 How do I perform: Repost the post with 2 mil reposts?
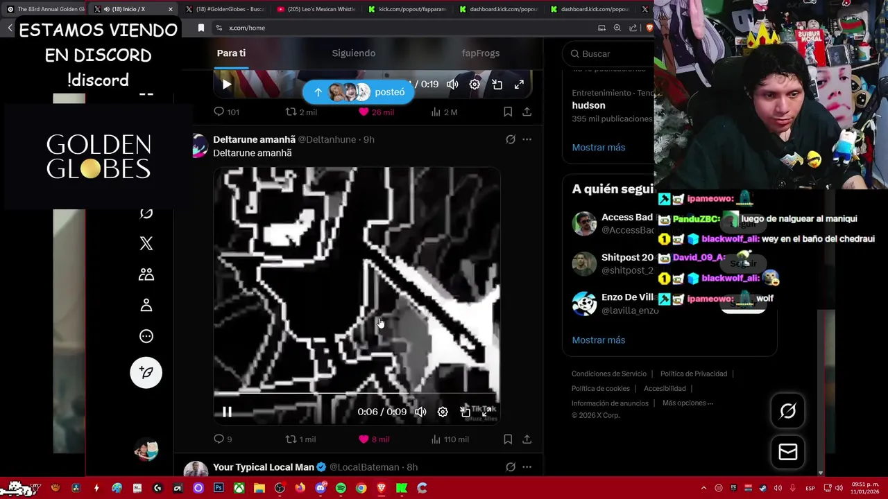pyautogui.click(x=302, y=112)
